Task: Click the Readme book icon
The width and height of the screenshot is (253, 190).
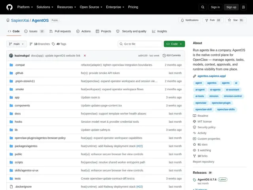Action: click(194, 116)
